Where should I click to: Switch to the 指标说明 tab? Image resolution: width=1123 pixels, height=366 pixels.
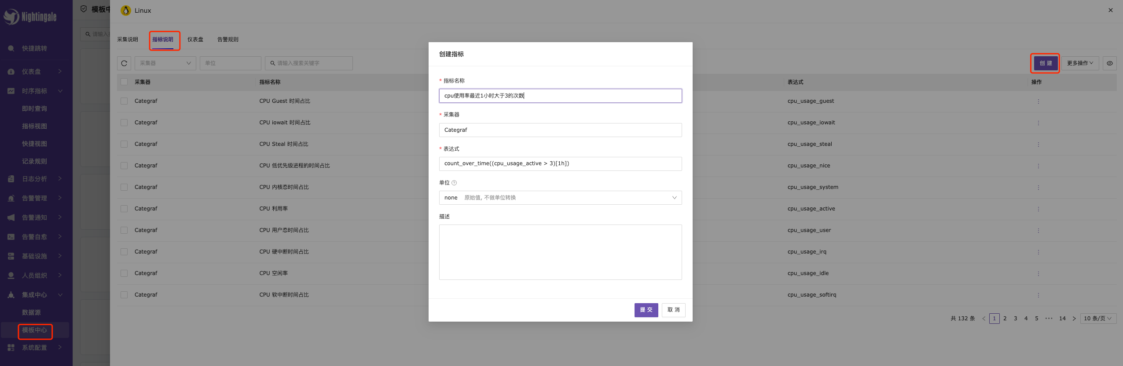point(163,40)
